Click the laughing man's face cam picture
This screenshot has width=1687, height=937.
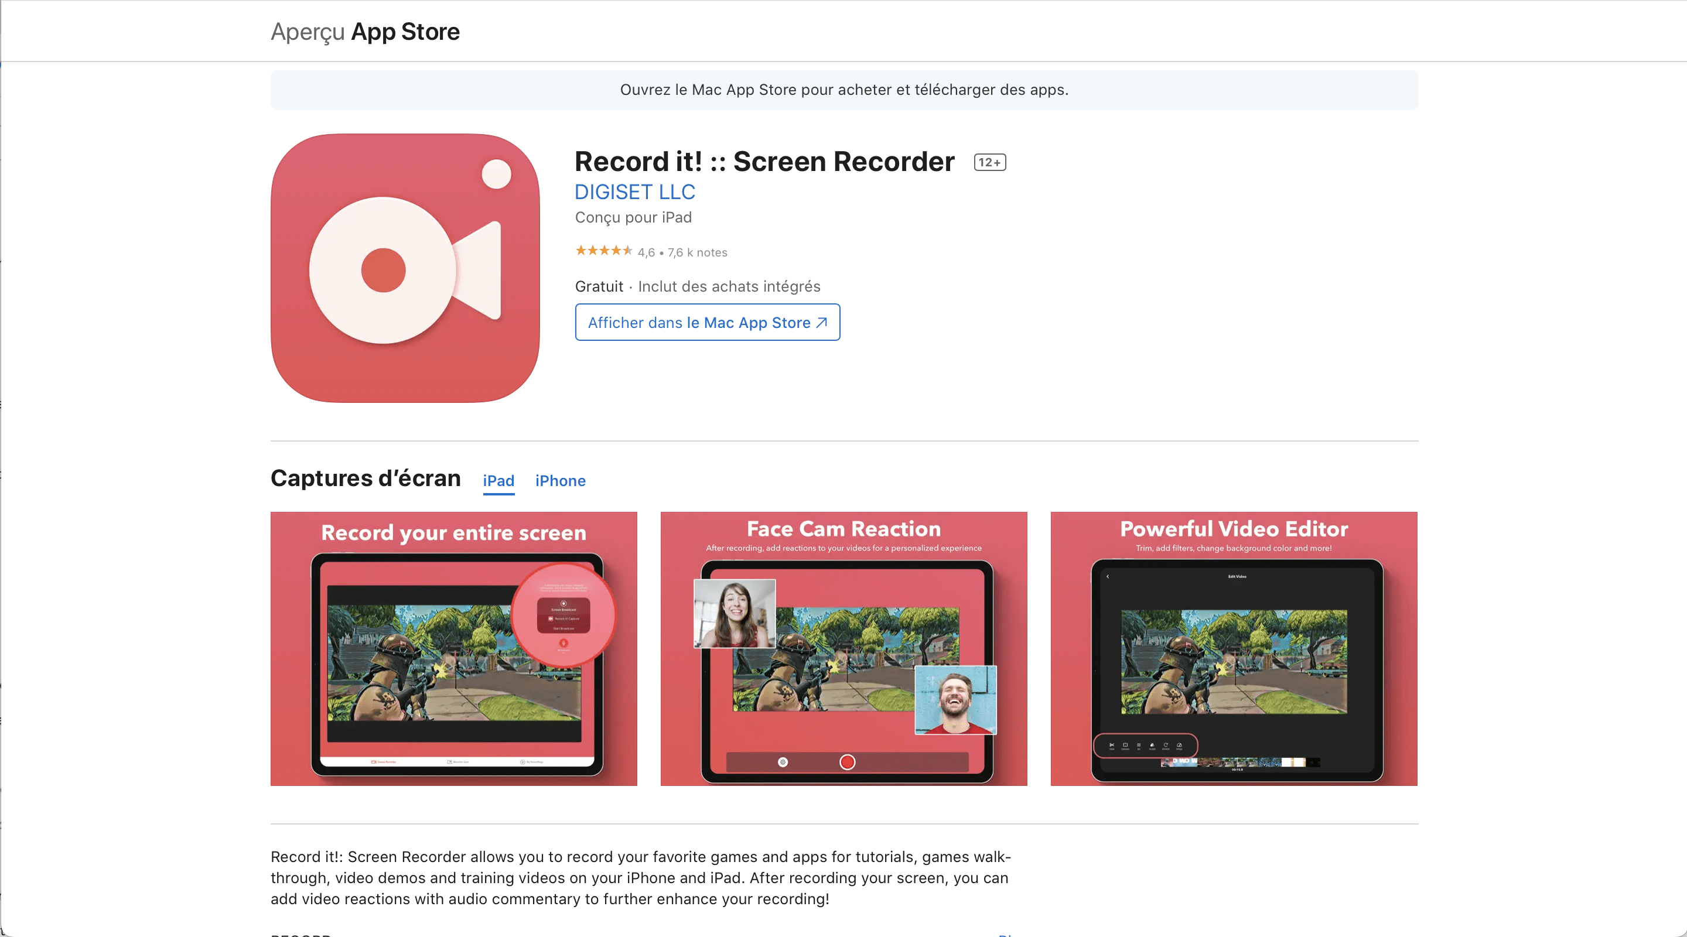[955, 699]
